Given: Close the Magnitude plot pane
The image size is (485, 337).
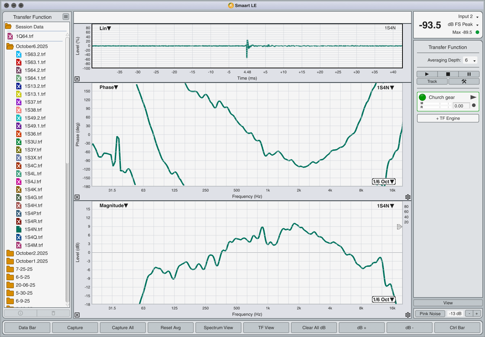Looking at the screenshot, I should tap(77, 315).
